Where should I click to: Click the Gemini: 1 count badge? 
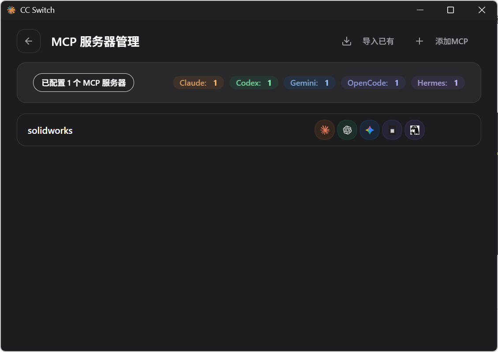coord(310,83)
